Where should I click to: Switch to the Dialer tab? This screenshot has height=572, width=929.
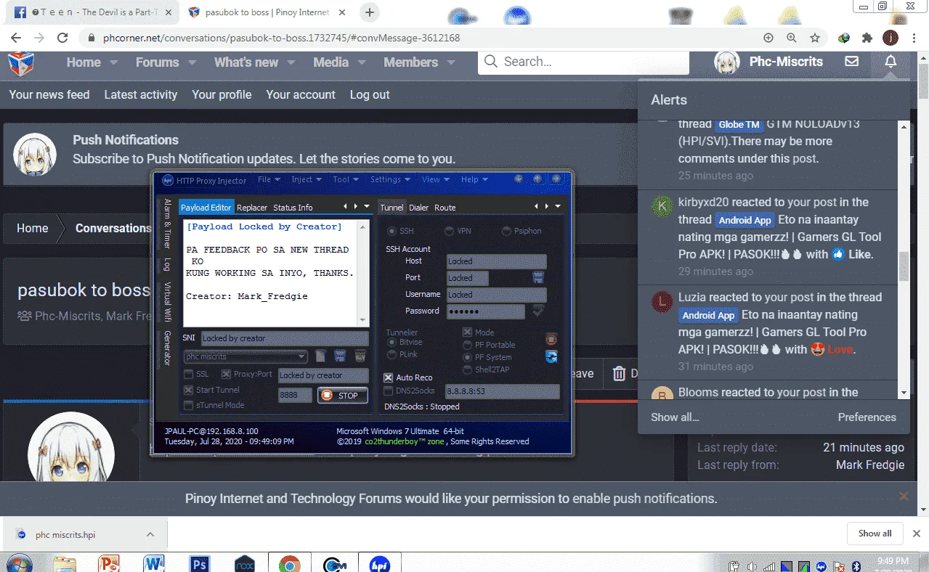pyautogui.click(x=418, y=208)
